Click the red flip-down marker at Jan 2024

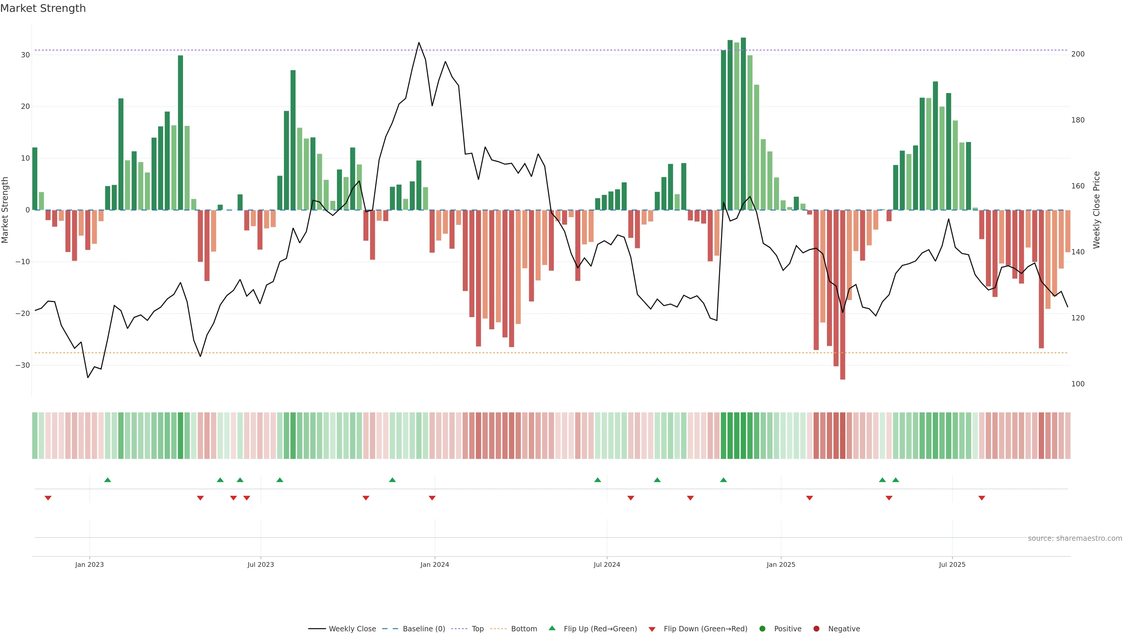point(432,498)
